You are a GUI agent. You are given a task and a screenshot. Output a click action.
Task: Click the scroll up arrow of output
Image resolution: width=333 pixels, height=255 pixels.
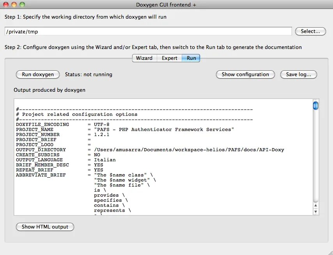click(x=315, y=206)
